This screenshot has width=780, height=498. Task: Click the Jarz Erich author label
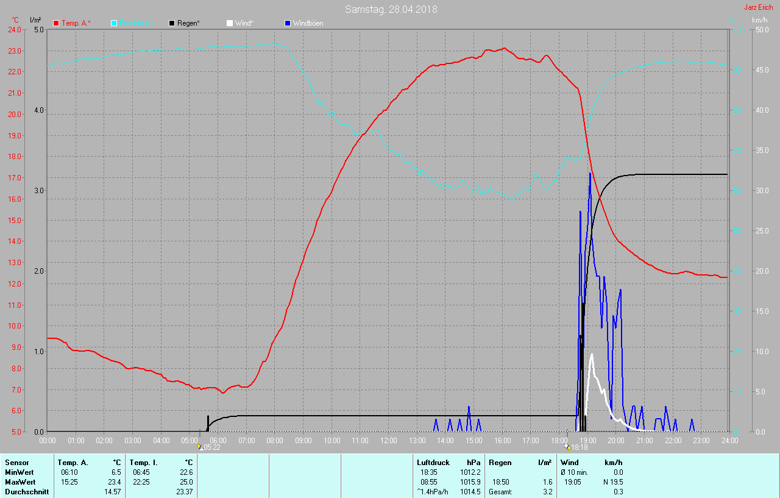(x=759, y=7)
